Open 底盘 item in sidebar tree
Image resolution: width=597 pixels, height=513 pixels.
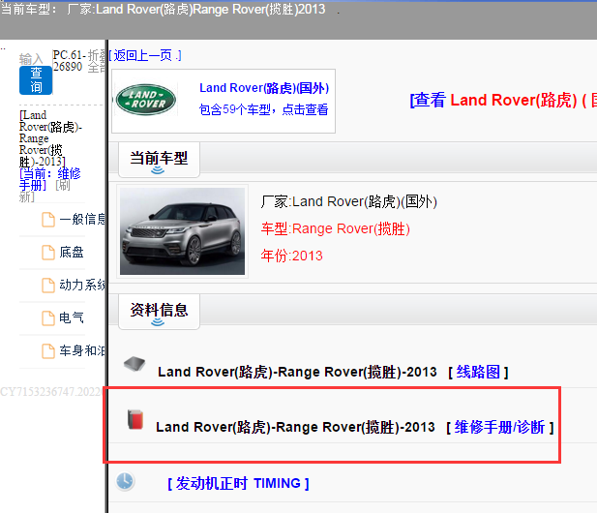72,252
